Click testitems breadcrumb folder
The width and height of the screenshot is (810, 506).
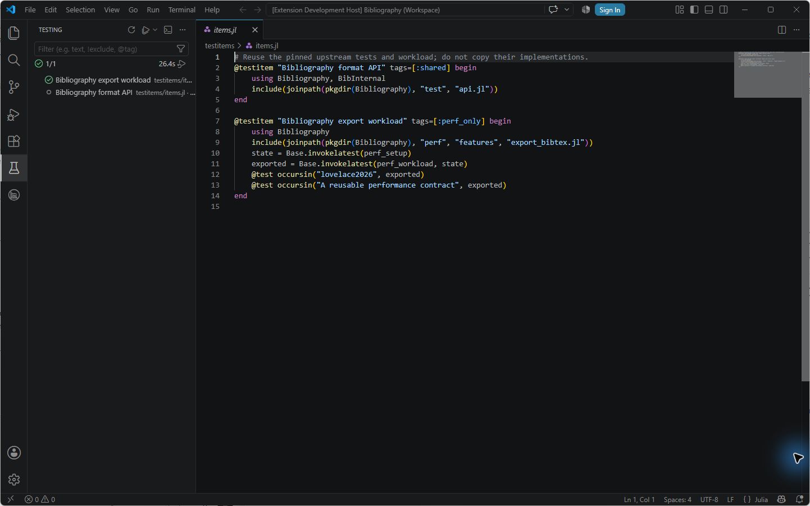[x=220, y=45]
